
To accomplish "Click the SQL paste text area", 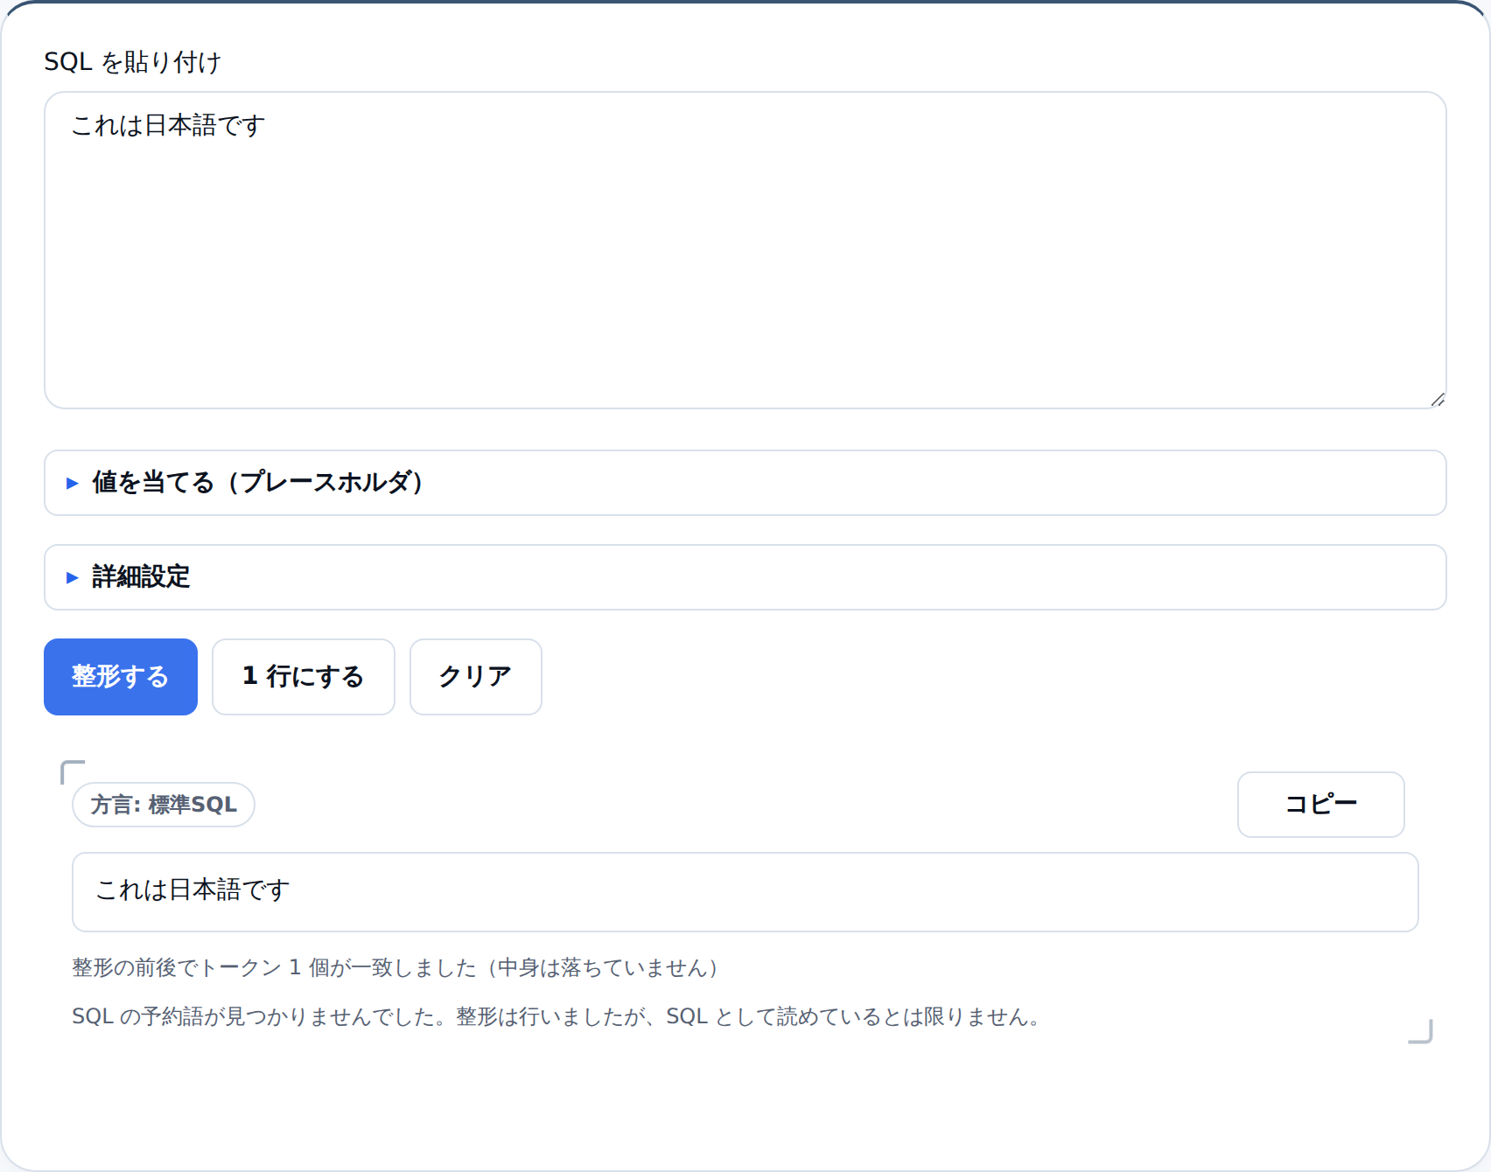I will pos(745,250).
